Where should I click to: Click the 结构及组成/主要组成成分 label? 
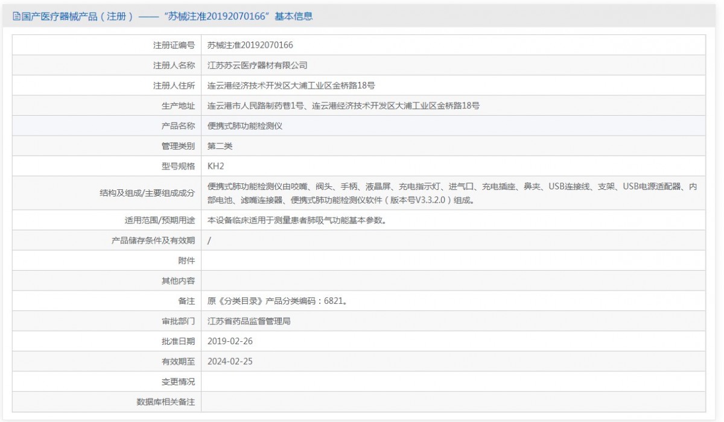tap(147, 193)
